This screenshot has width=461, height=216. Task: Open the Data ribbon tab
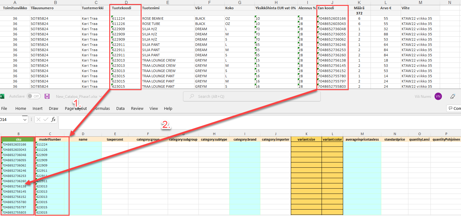click(120, 108)
